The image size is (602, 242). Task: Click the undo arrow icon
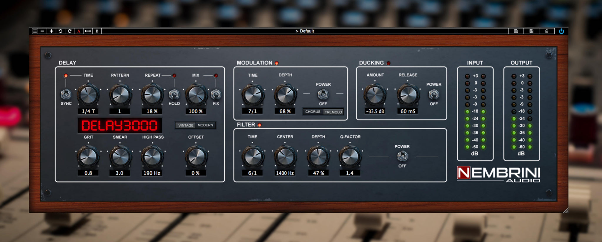coord(61,31)
